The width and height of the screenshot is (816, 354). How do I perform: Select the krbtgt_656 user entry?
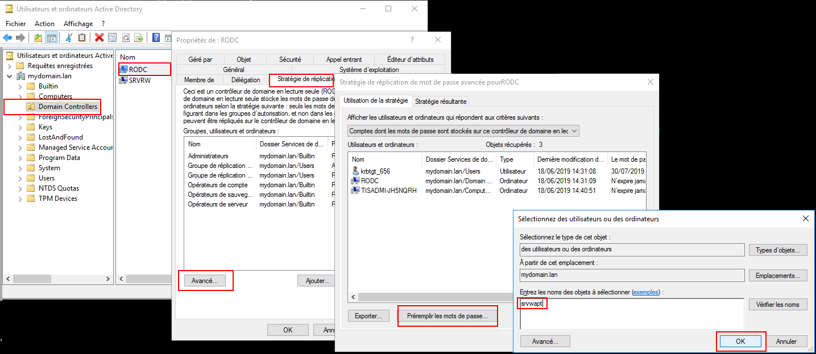(375, 171)
